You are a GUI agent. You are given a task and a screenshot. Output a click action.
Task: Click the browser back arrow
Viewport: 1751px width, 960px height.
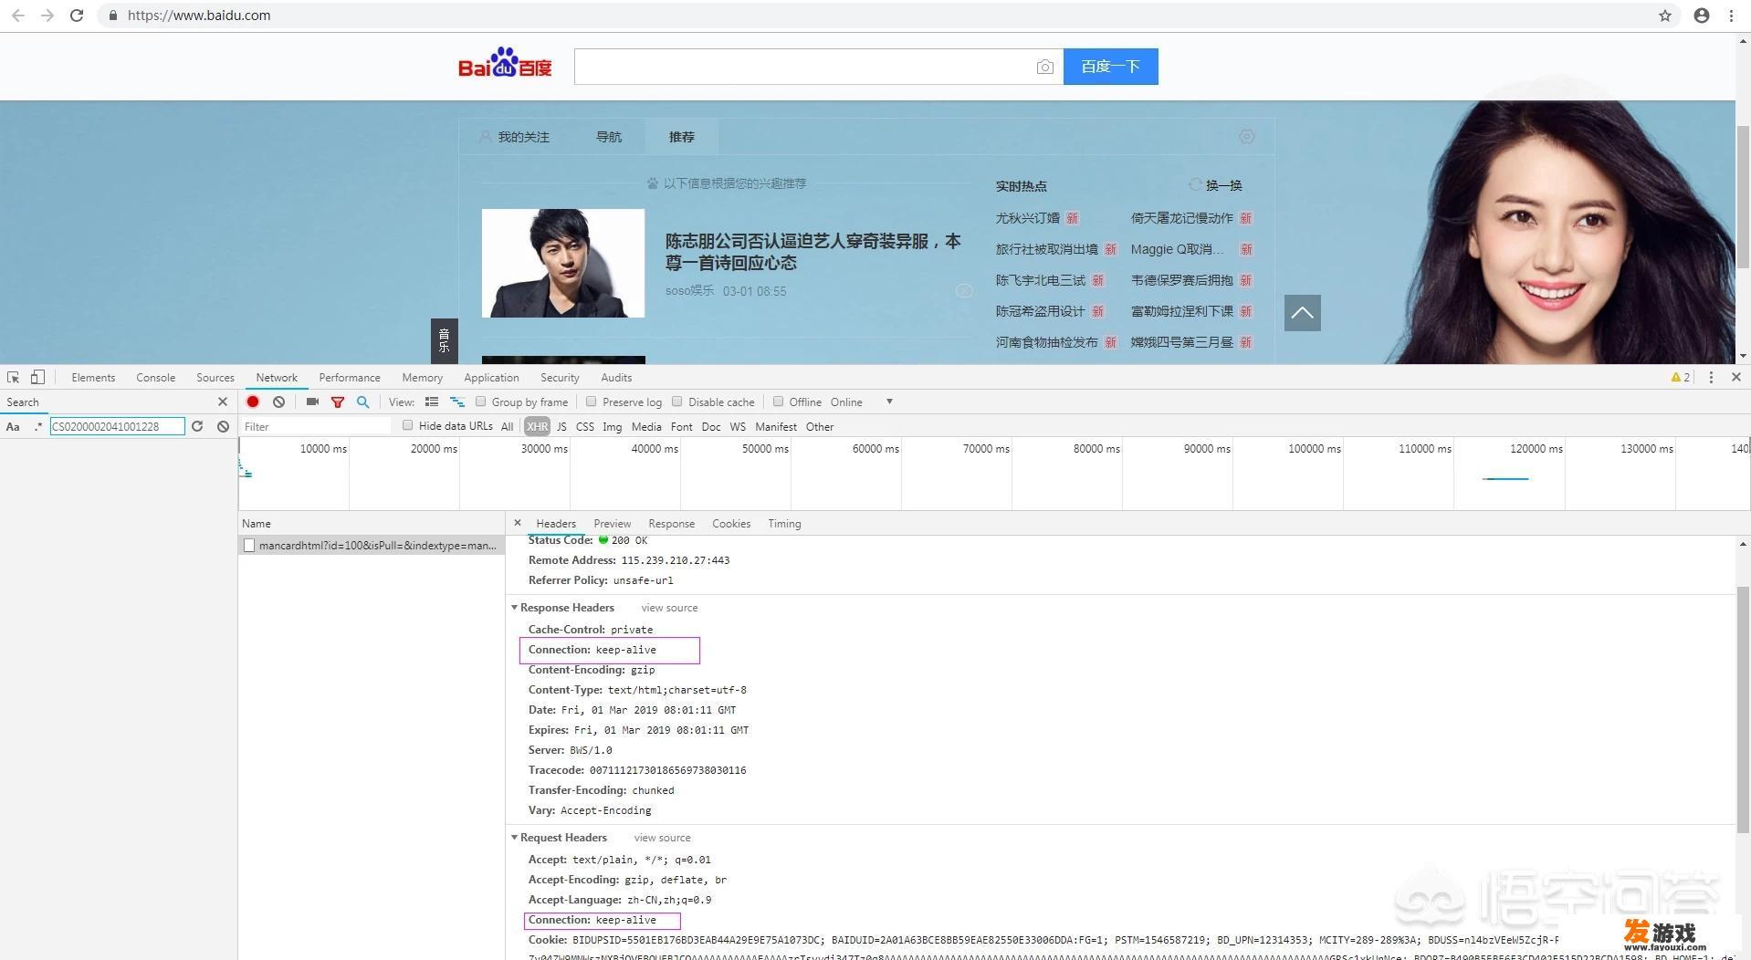pos(18,16)
